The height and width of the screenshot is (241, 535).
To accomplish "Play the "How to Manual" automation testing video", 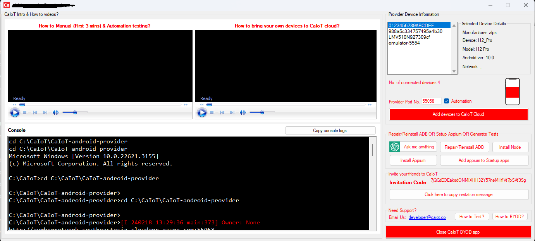I will pos(15,113).
